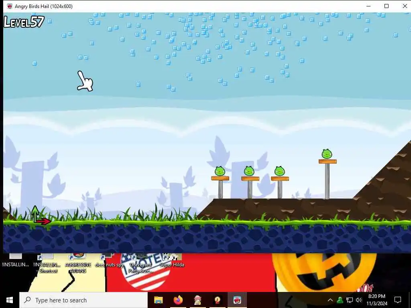Screen dimensions: 411x308
Task: Select the !INSTALLIN... file without Shortcut suffix
Action: click(16, 261)
